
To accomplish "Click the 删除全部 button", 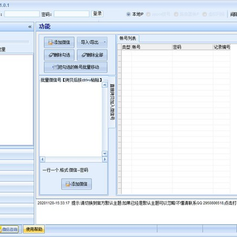I will (x=92, y=55).
